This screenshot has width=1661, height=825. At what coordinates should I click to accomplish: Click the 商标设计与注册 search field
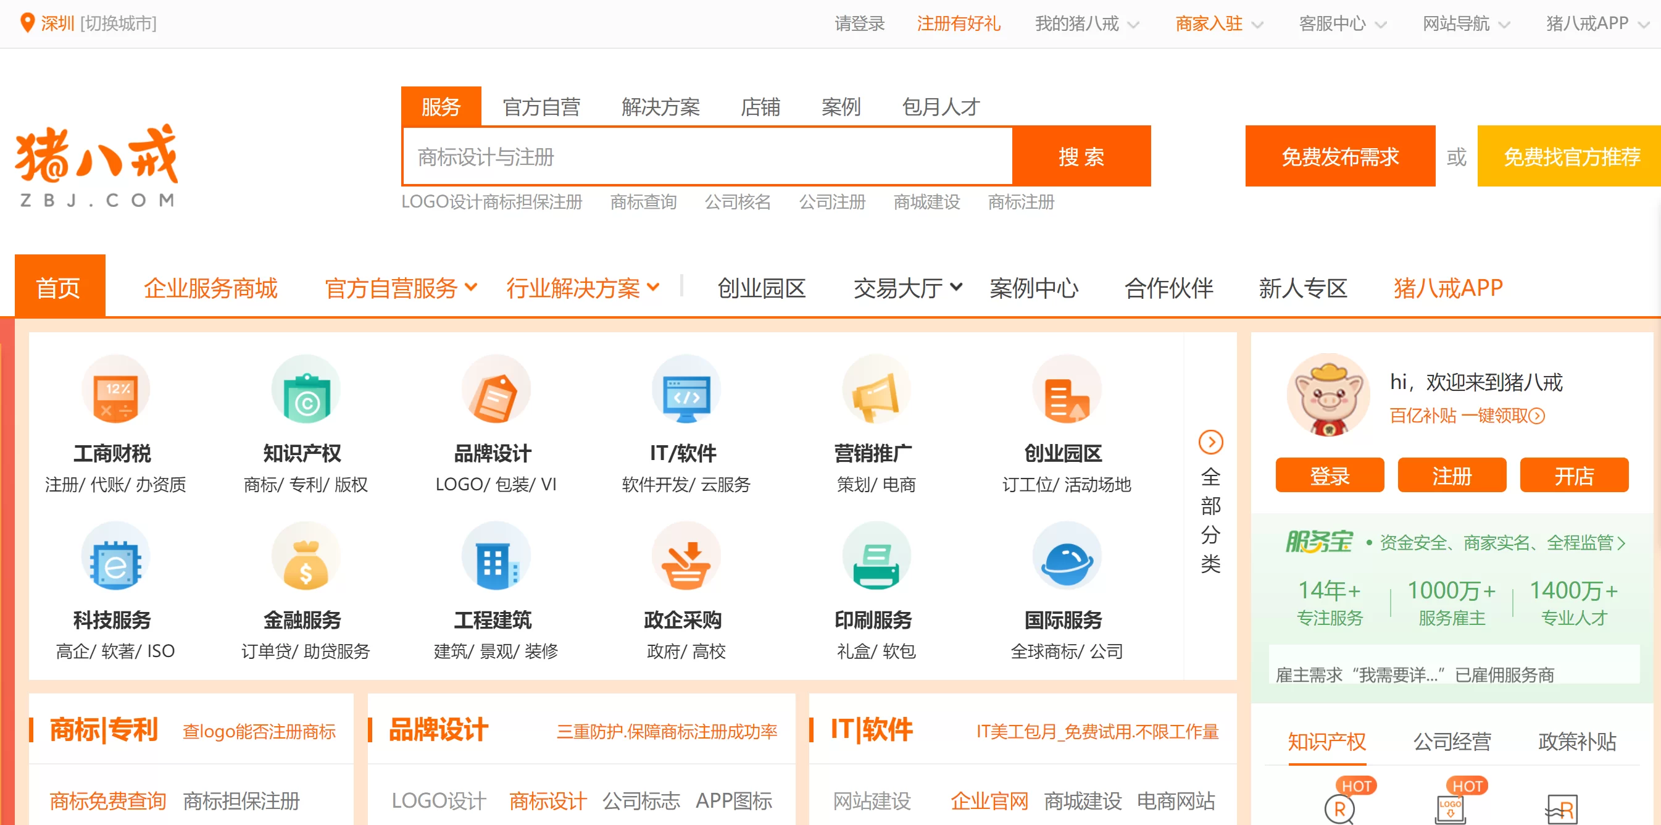pyautogui.click(x=707, y=157)
